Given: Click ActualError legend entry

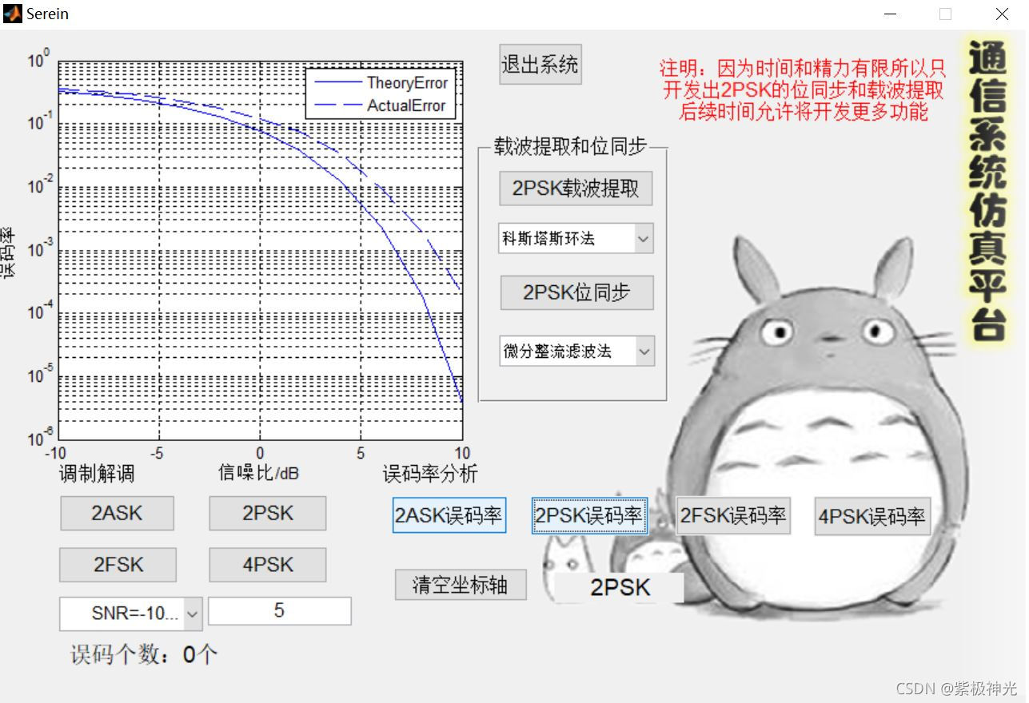Looking at the screenshot, I should 381,105.
